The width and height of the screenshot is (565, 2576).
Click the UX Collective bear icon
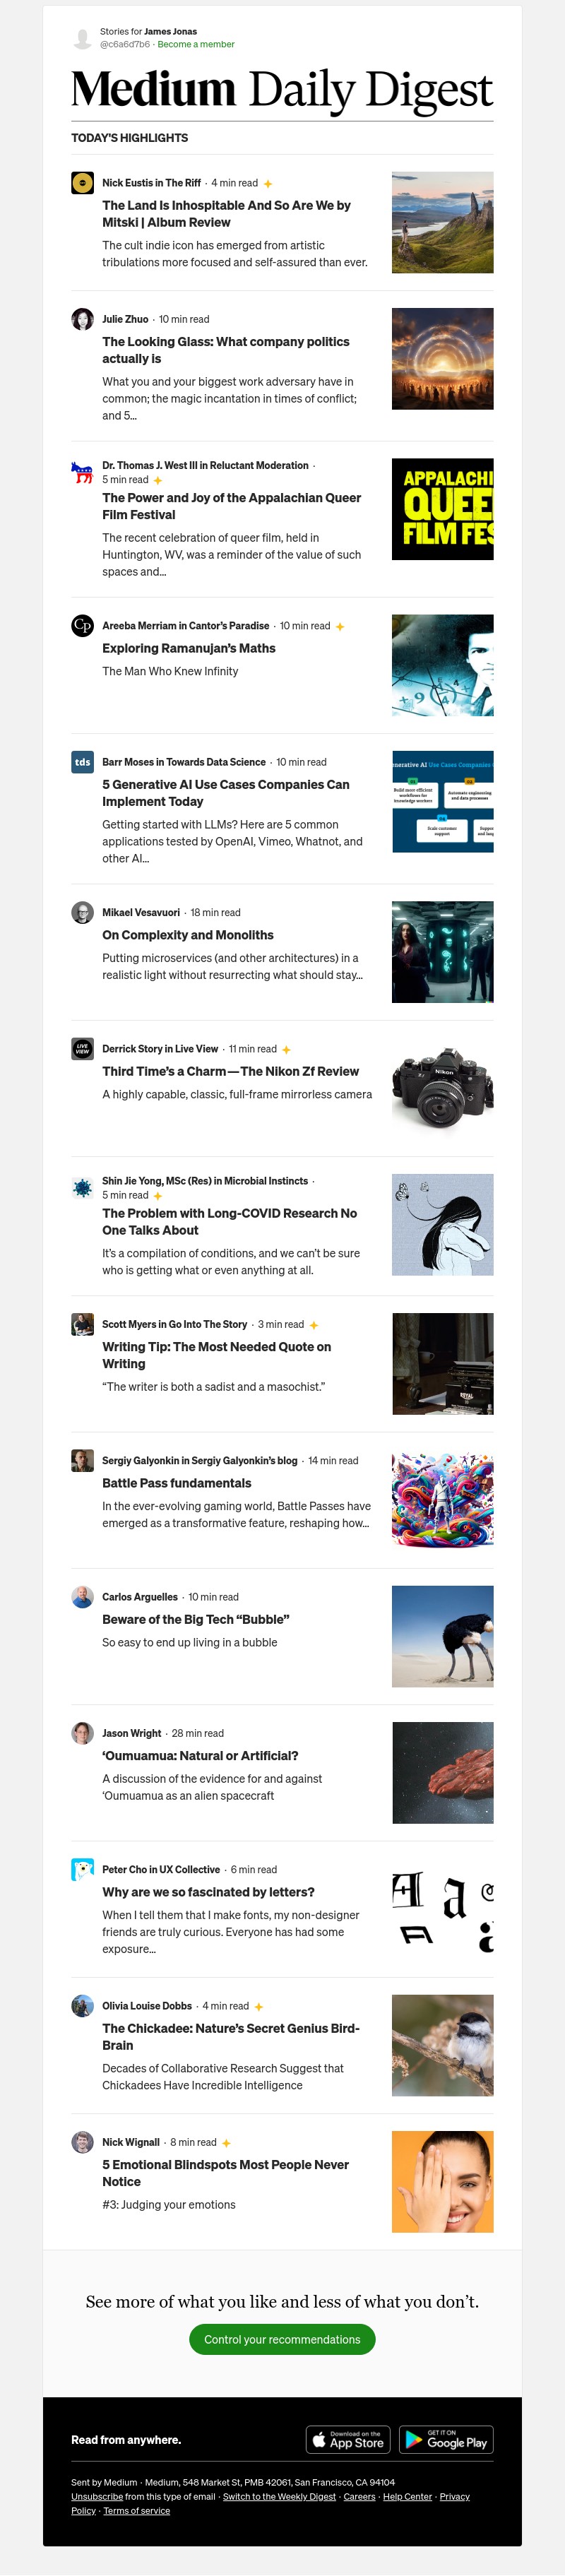pyautogui.click(x=82, y=1869)
